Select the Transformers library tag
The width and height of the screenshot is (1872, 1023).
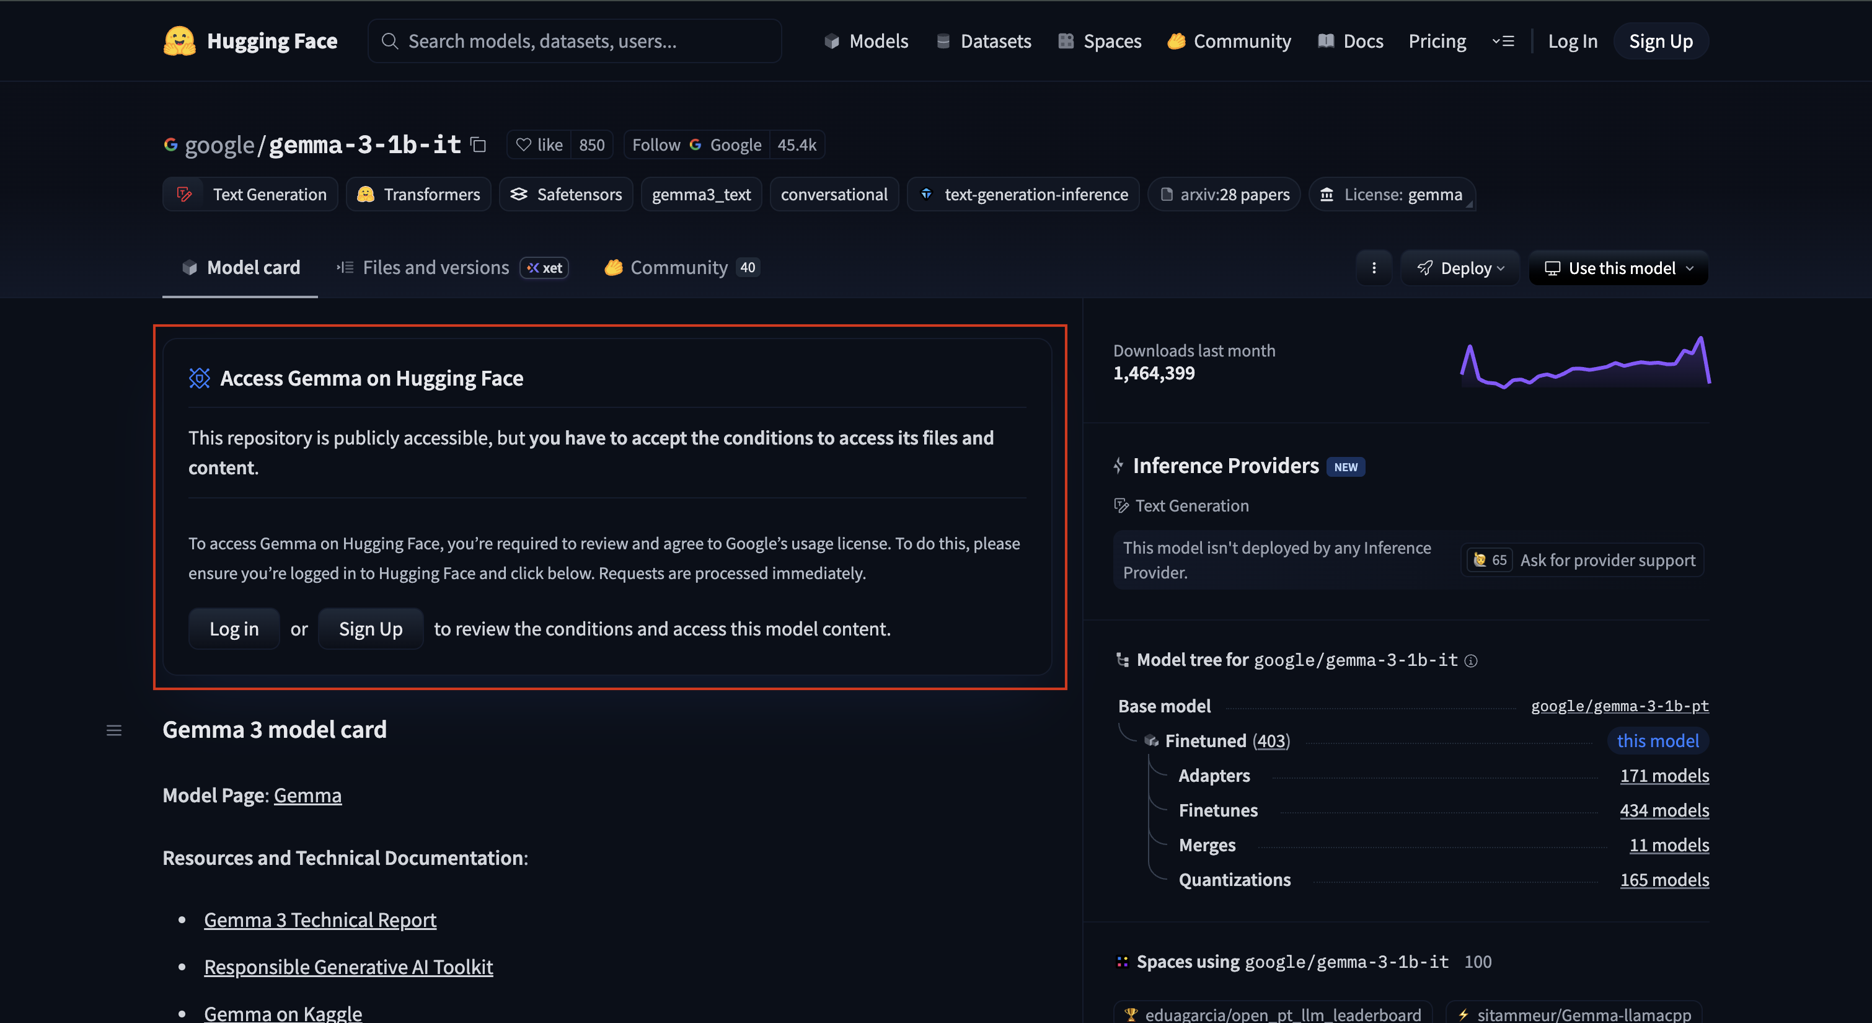pos(418,194)
